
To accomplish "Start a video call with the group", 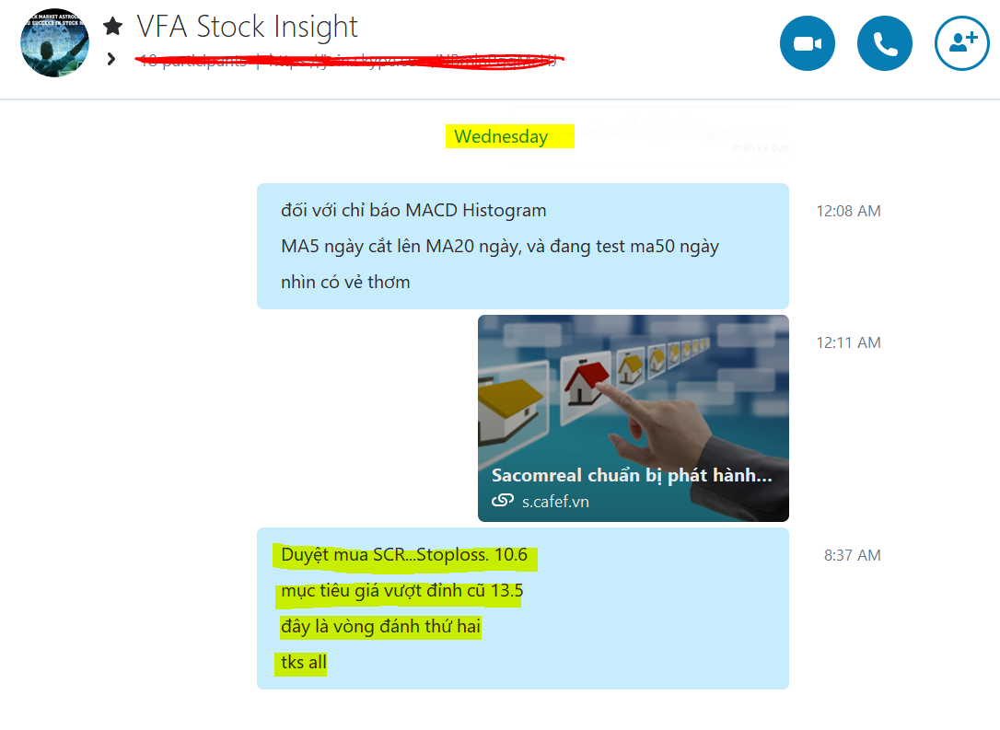I will (x=807, y=43).
